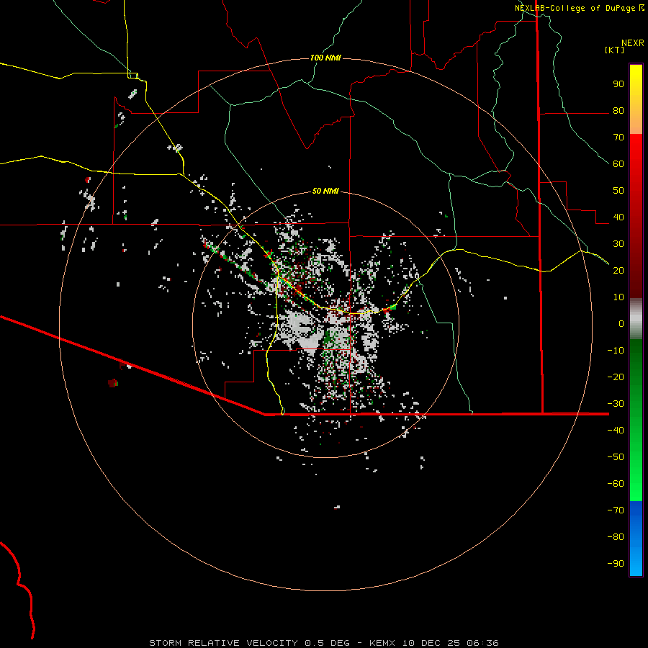
Task: Click the 50 value on velocity scale
Action: (x=618, y=191)
